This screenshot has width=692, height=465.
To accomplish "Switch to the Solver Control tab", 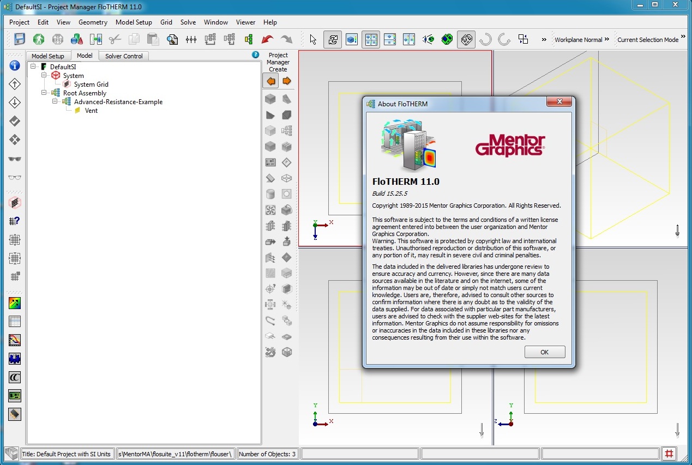I will pos(124,56).
